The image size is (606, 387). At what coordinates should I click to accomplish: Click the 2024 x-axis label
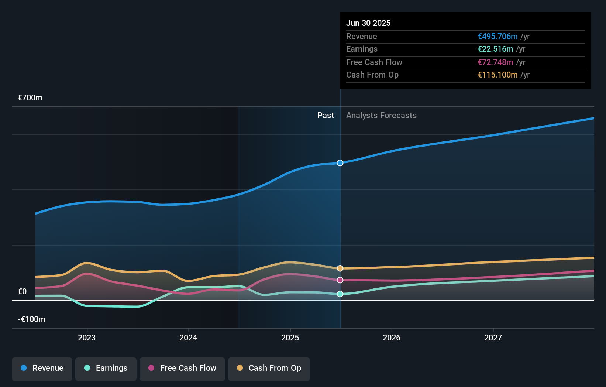[x=188, y=338]
